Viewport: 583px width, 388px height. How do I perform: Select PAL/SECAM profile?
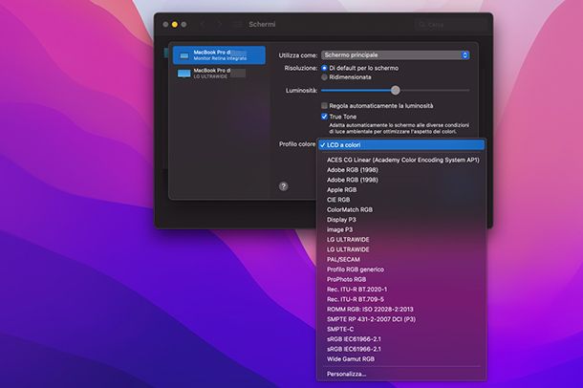pyautogui.click(x=401, y=259)
